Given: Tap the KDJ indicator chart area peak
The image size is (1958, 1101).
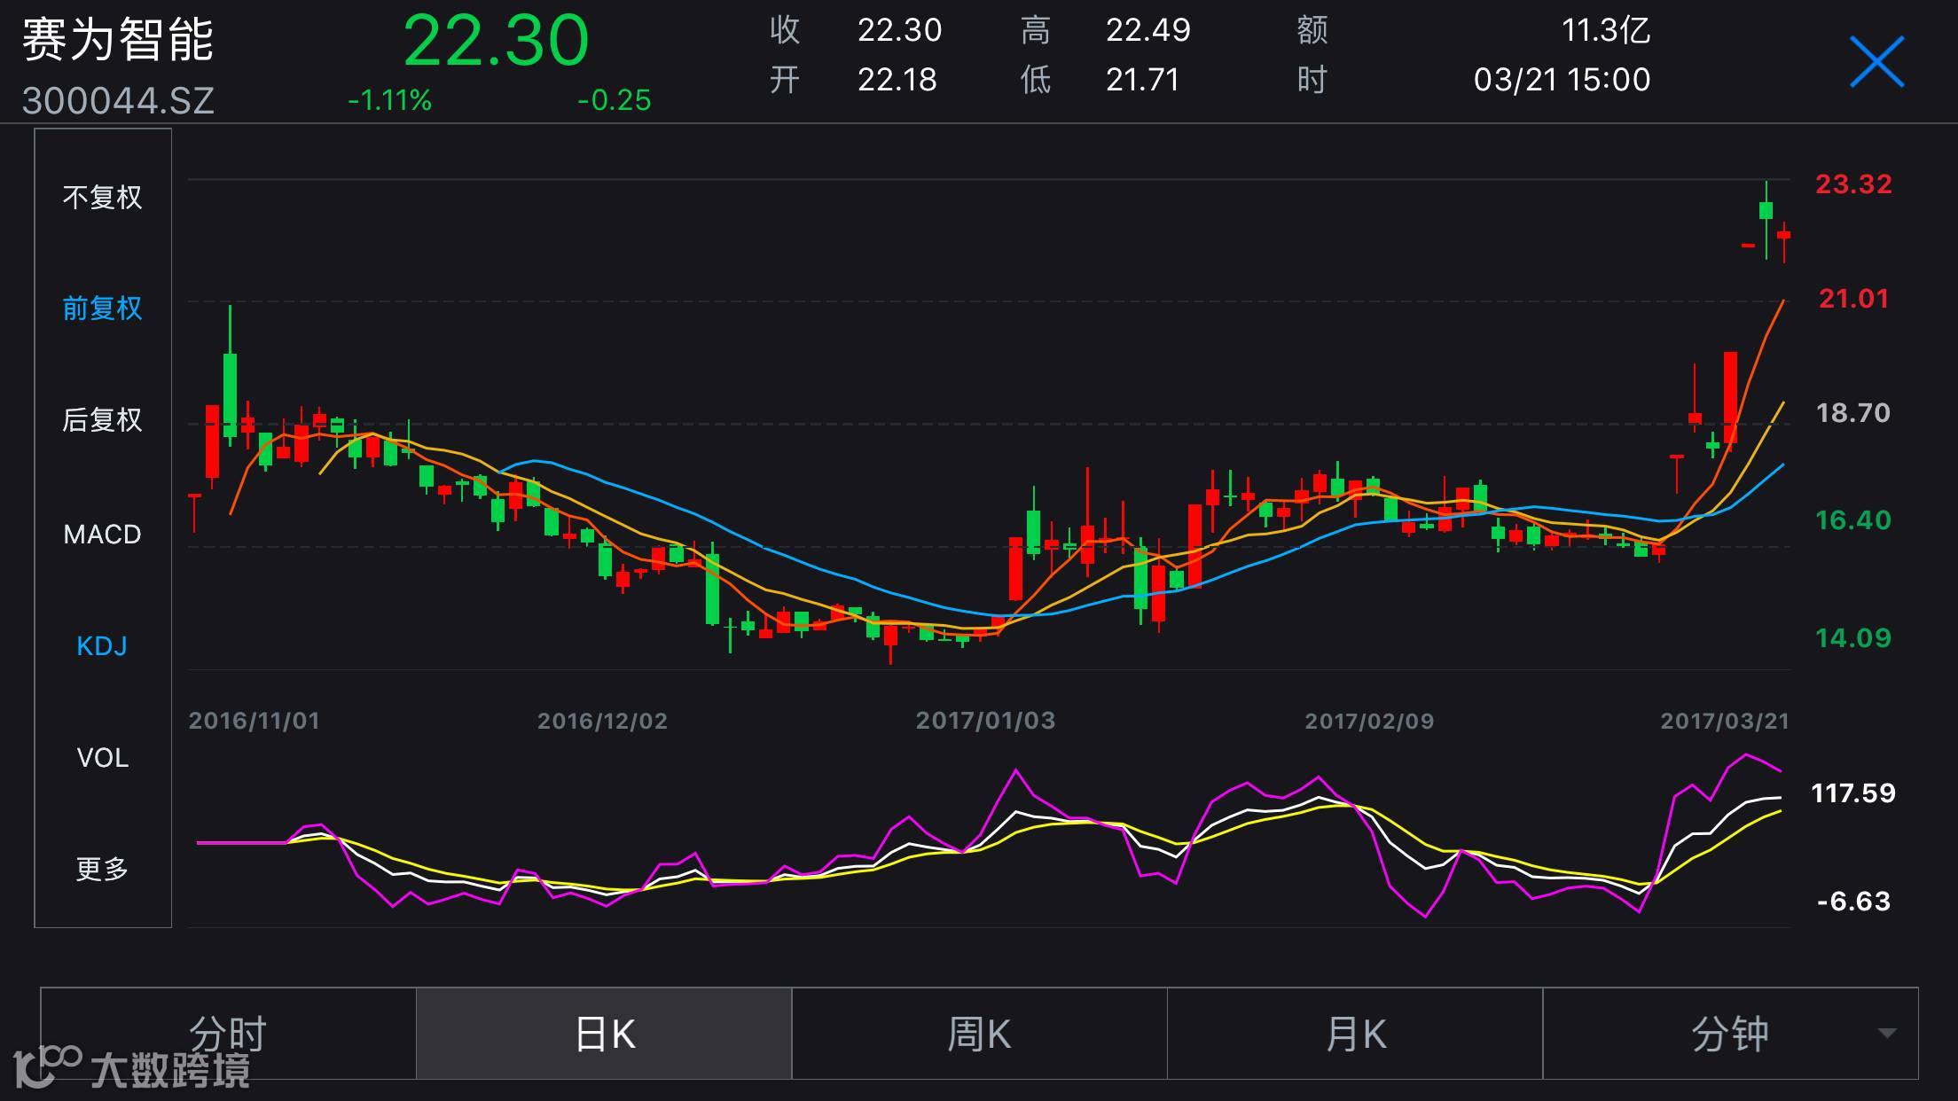Looking at the screenshot, I should point(1745,756).
